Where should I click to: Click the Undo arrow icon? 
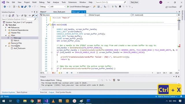[x=29, y=7]
